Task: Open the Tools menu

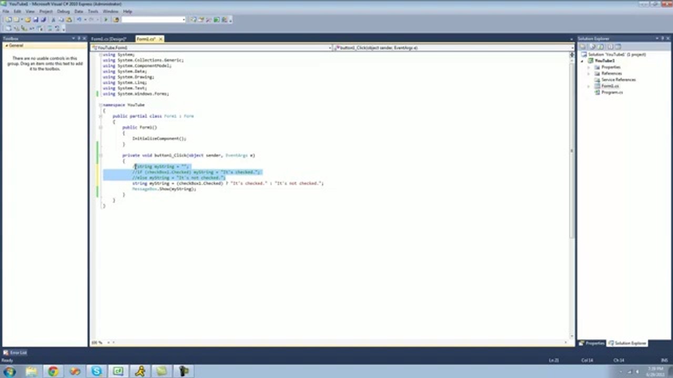Action: tap(93, 11)
